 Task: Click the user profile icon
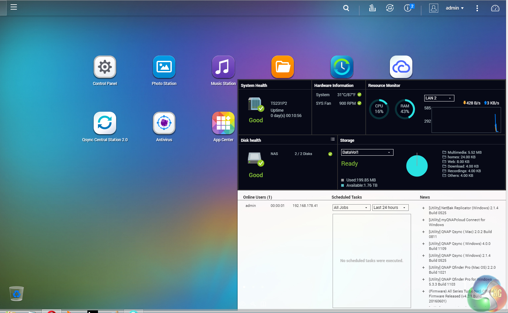[x=434, y=8]
